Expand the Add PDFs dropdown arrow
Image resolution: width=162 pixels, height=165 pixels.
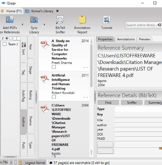click(22, 24)
